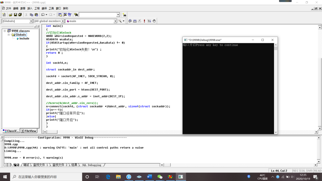Open File Explorer from taskbar
322x181 pixels.
pyautogui.click(x=118, y=177)
